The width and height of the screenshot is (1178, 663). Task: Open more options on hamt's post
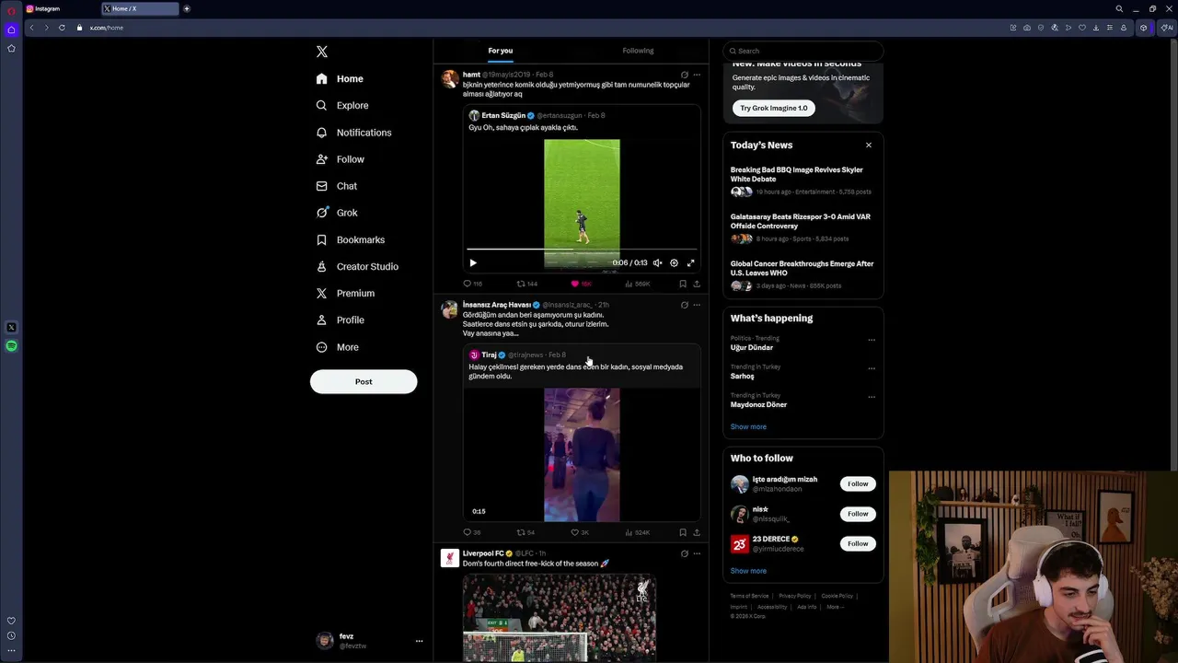697,75
